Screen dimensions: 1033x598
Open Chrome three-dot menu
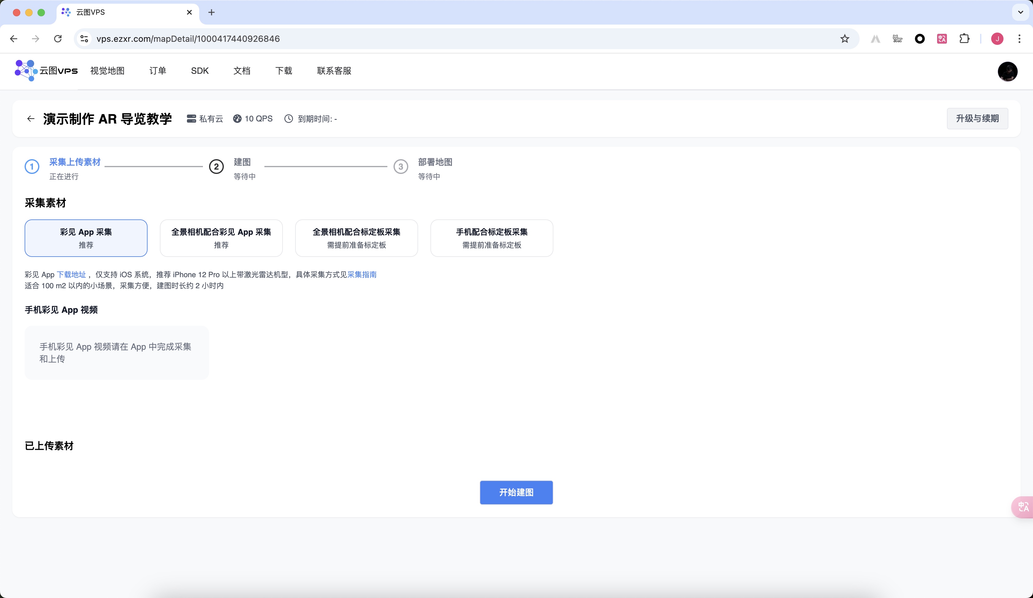(1019, 39)
